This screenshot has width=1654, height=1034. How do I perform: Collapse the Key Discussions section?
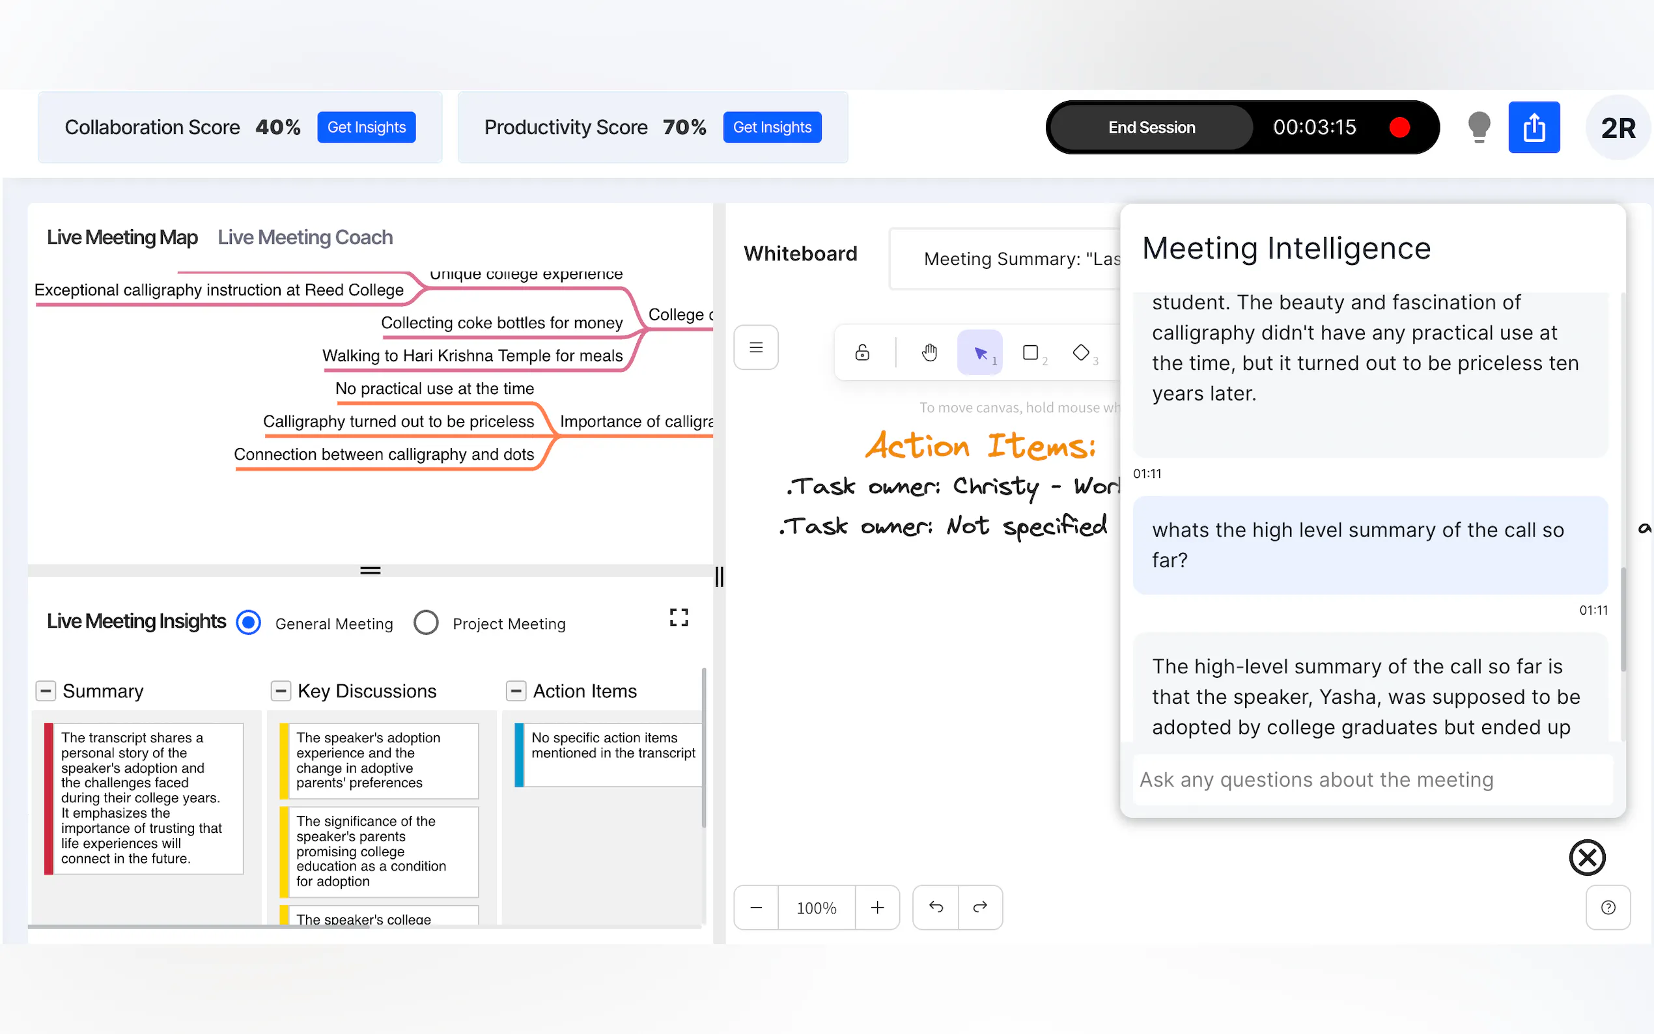281,691
